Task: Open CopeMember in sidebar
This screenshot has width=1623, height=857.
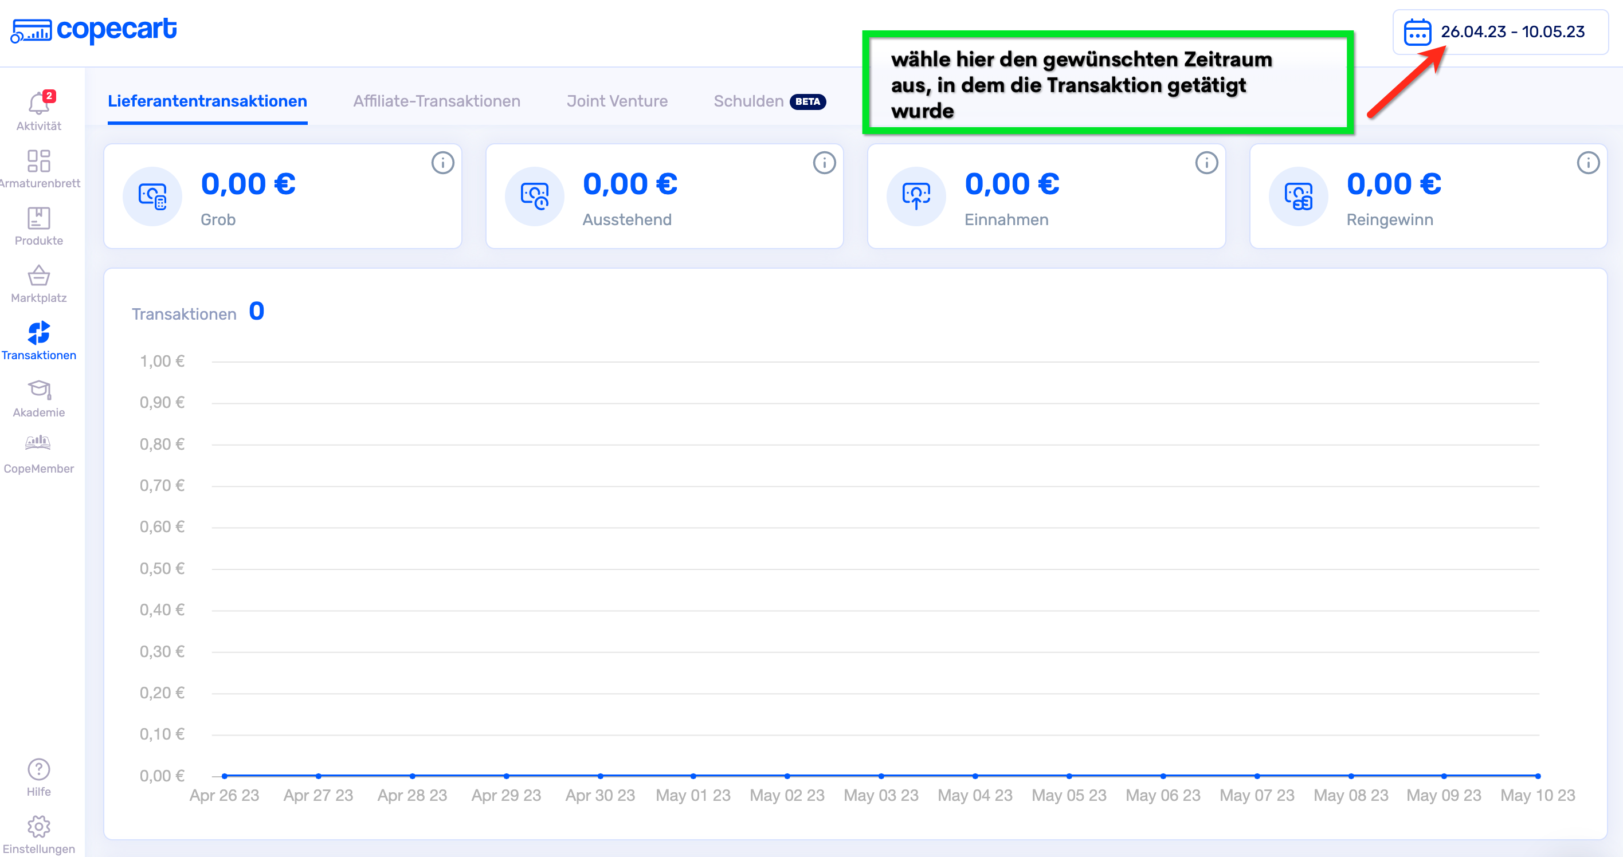Action: 38,445
